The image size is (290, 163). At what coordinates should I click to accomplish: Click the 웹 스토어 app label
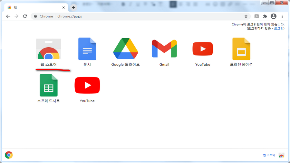point(48,64)
